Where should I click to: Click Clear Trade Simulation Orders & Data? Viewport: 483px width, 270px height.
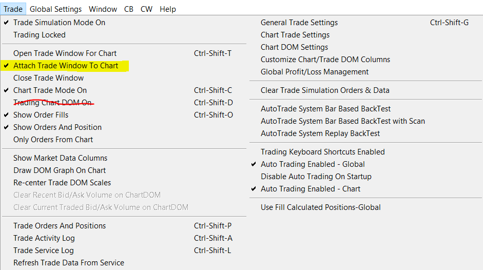tap(325, 90)
